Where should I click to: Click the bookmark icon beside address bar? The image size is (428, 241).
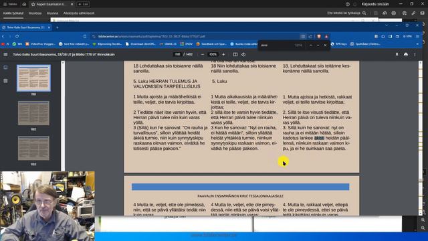[85, 36]
